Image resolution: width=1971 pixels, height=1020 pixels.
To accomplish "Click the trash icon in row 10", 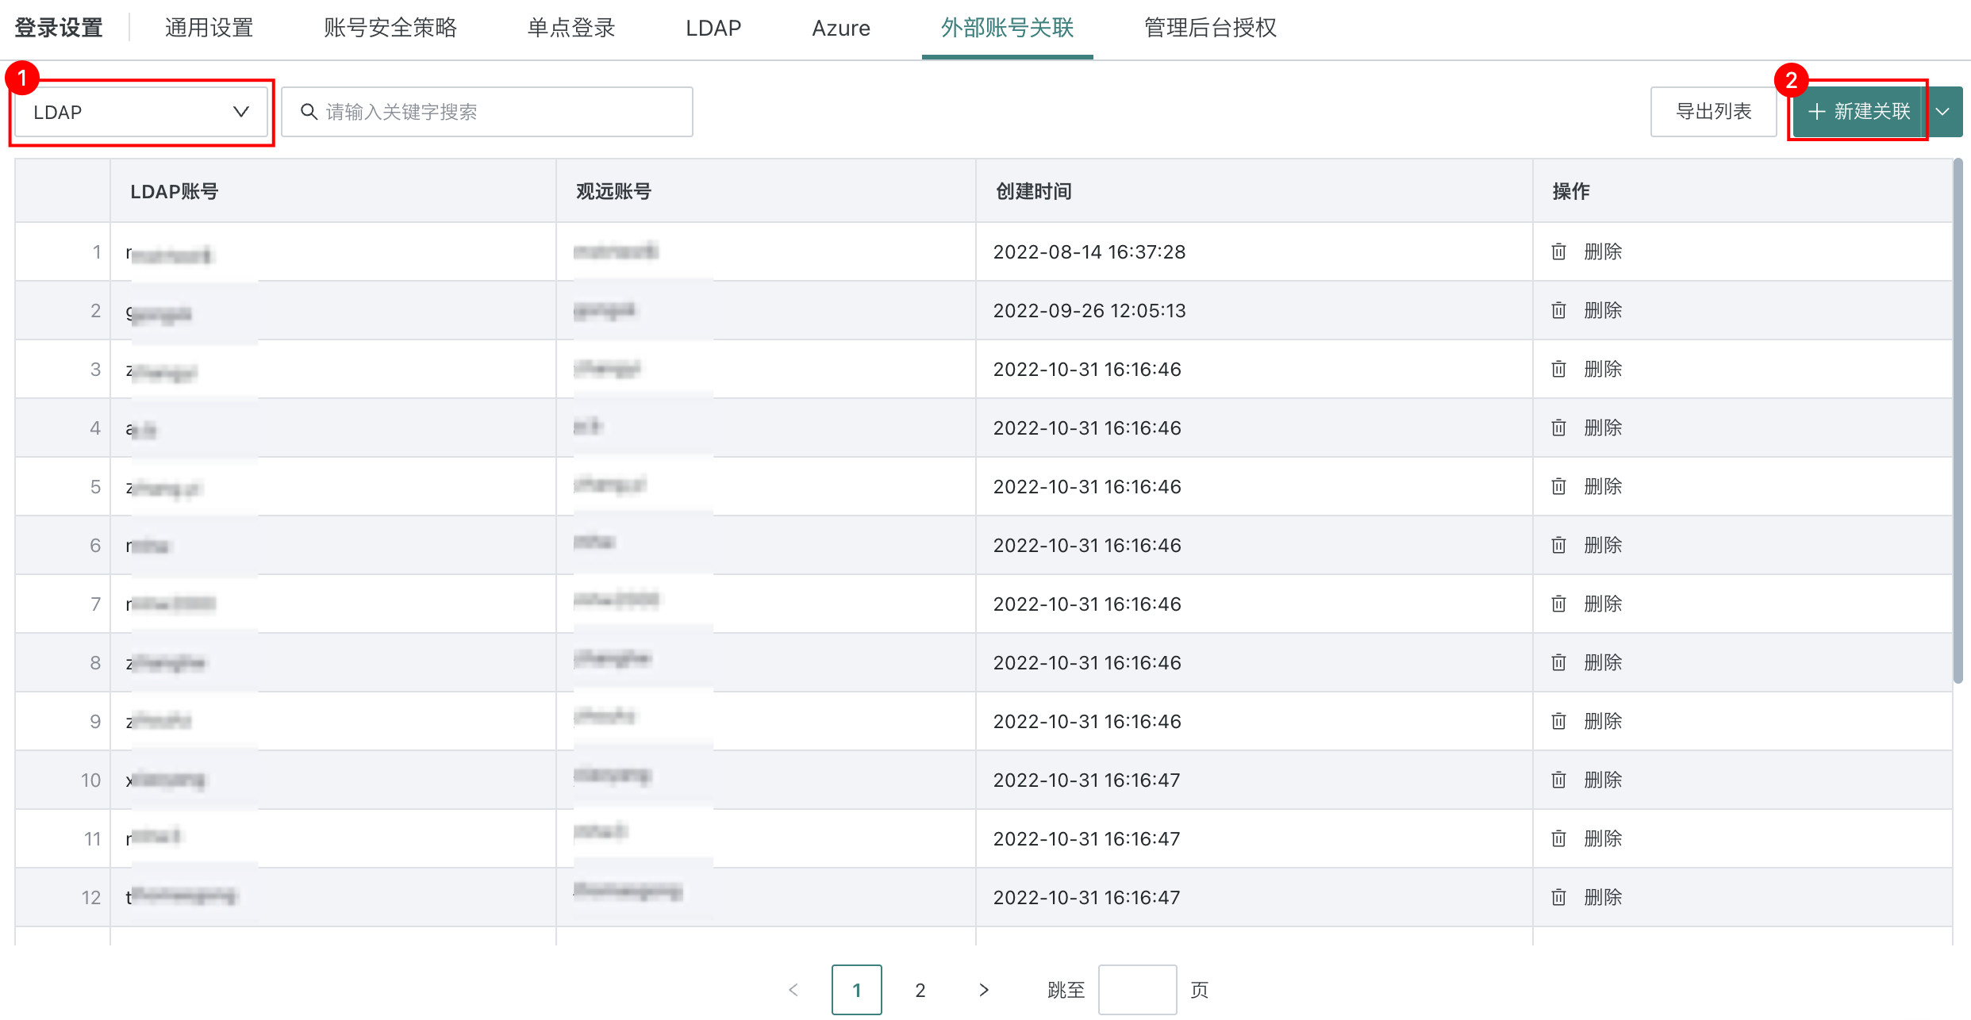I will tap(1558, 780).
